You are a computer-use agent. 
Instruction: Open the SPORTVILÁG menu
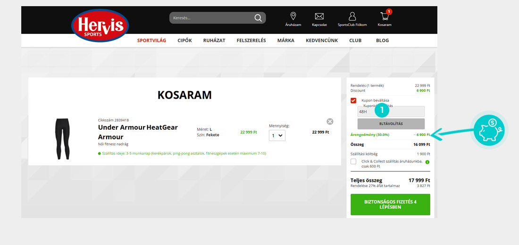pos(151,41)
